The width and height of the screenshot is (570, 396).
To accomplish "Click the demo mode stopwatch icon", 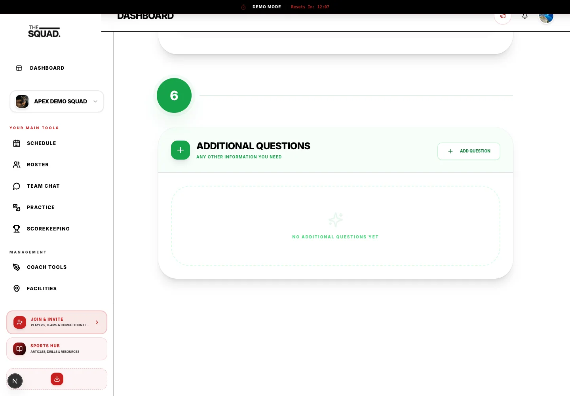I will [243, 7].
